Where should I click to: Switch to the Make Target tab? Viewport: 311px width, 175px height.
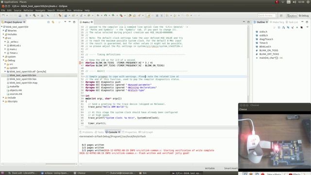[x=277, y=22]
